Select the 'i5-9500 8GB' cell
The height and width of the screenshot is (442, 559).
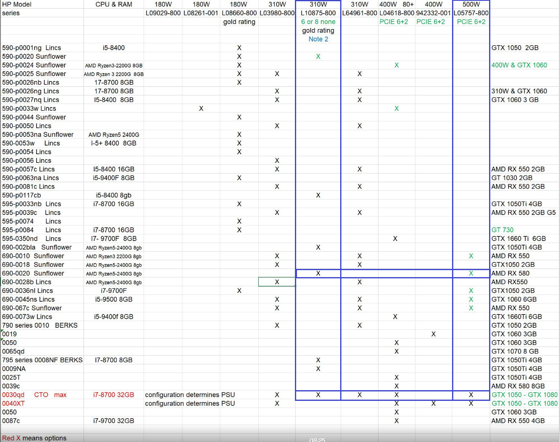114,299
